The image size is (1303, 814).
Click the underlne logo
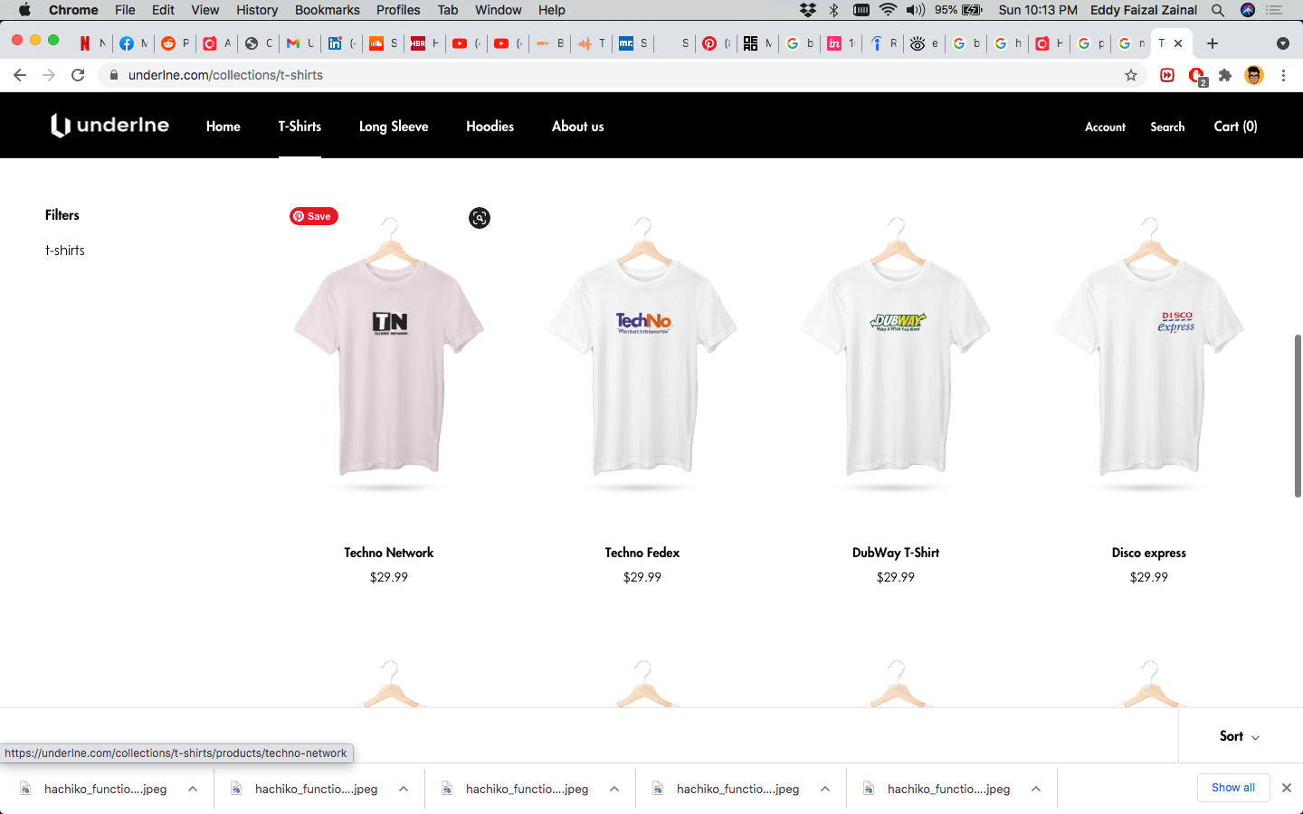pos(109,125)
